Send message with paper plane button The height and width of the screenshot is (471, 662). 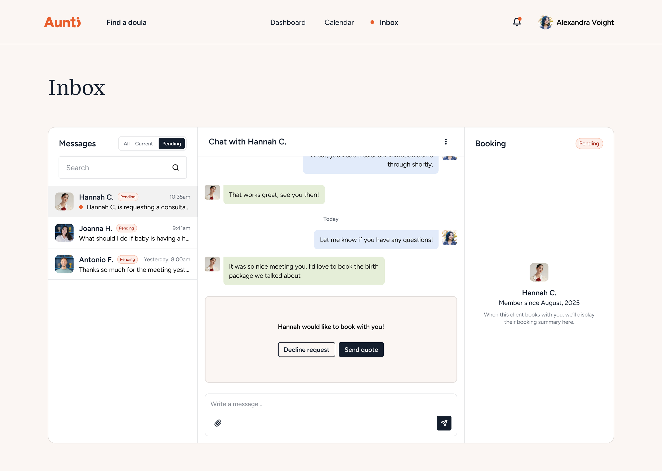[x=444, y=423]
